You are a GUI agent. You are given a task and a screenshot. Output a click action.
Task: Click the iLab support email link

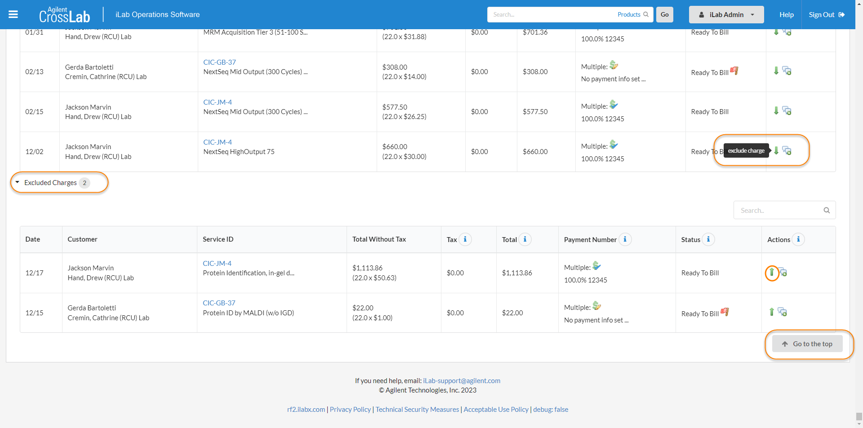[x=461, y=380]
